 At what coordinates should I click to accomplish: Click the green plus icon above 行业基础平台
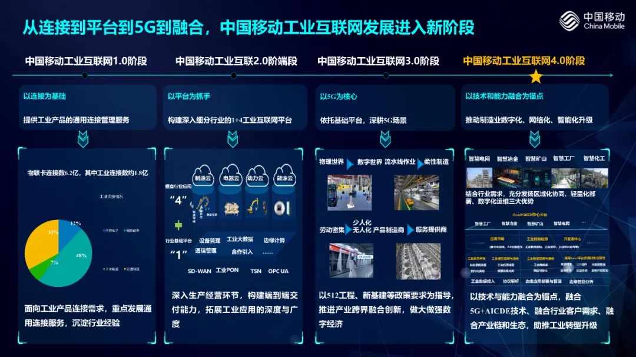[177, 224]
